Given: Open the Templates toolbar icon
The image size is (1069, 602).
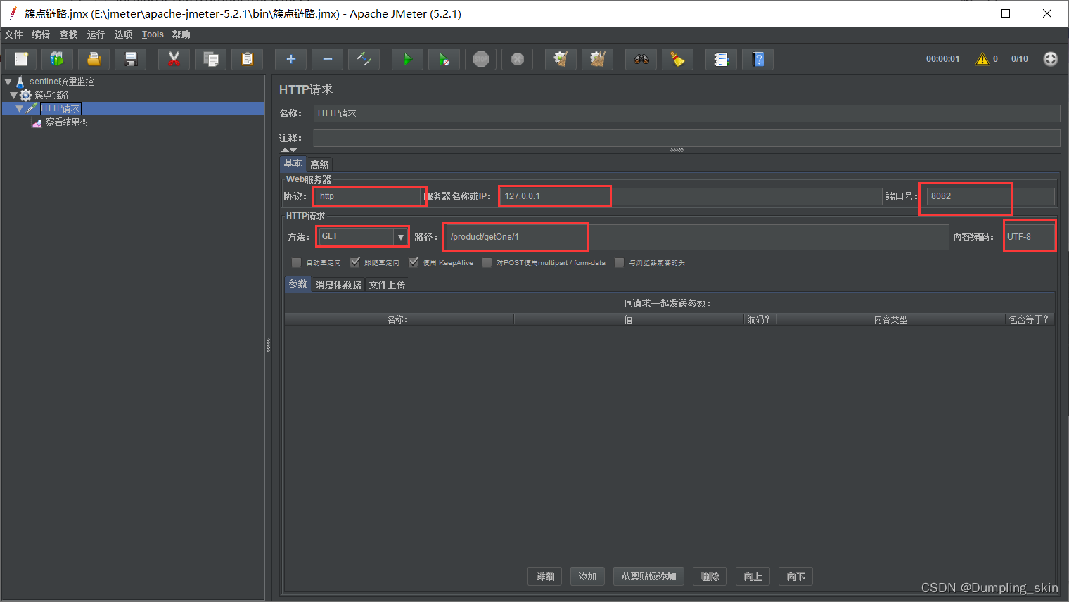Looking at the screenshot, I should [57, 59].
